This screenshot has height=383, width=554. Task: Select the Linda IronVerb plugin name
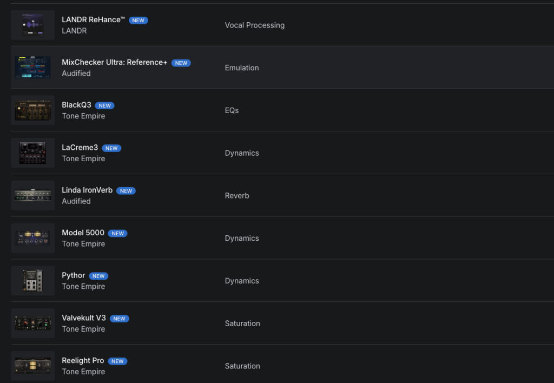tap(87, 190)
